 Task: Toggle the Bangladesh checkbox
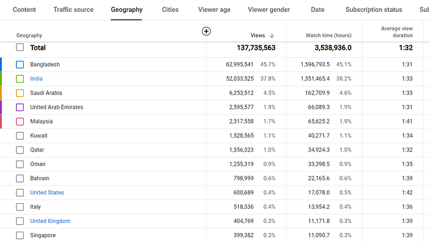click(x=20, y=65)
